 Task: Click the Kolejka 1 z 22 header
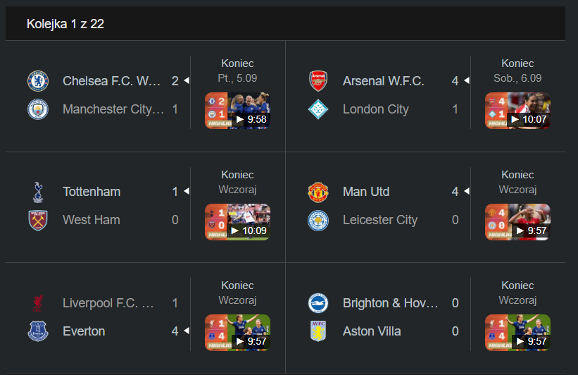(65, 24)
